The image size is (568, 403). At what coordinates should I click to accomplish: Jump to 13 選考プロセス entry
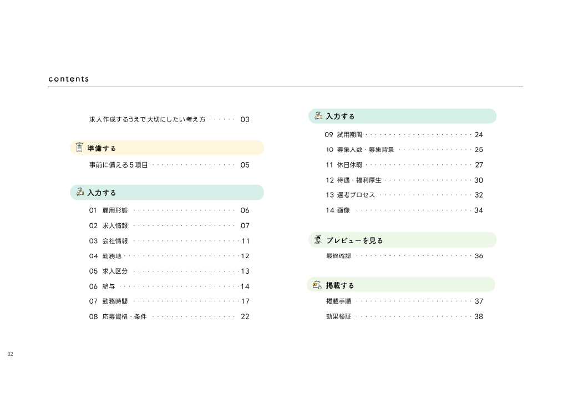click(x=404, y=195)
